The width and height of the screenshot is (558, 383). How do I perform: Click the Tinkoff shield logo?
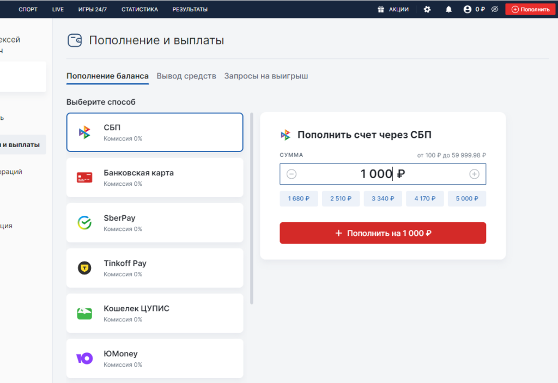pos(84,268)
